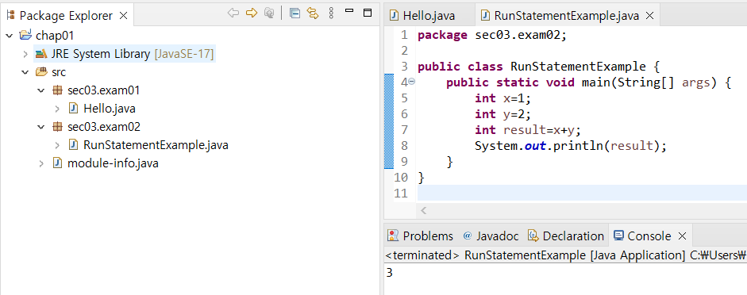This screenshot has height=295, width=747.
Task: Maximize the Package Explorer view
Action: point(368,13)
